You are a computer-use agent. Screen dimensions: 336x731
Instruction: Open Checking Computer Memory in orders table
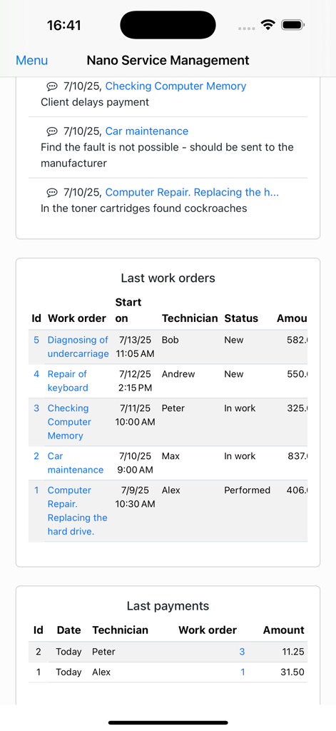pos(69,422)
